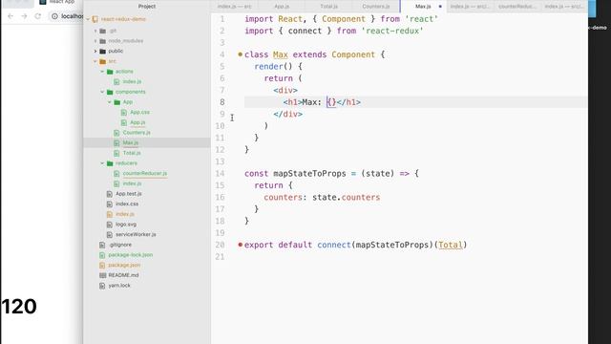Click the App.js file icon in the tree
This screenshot has height=344, width=611.
point(124,122)
